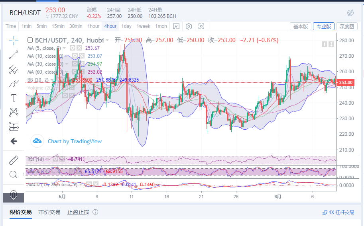The height and width of the screenshot is (226, 364).
Task: Expand RSI (14) dropdown arrow
Action: tap(47, 159)
